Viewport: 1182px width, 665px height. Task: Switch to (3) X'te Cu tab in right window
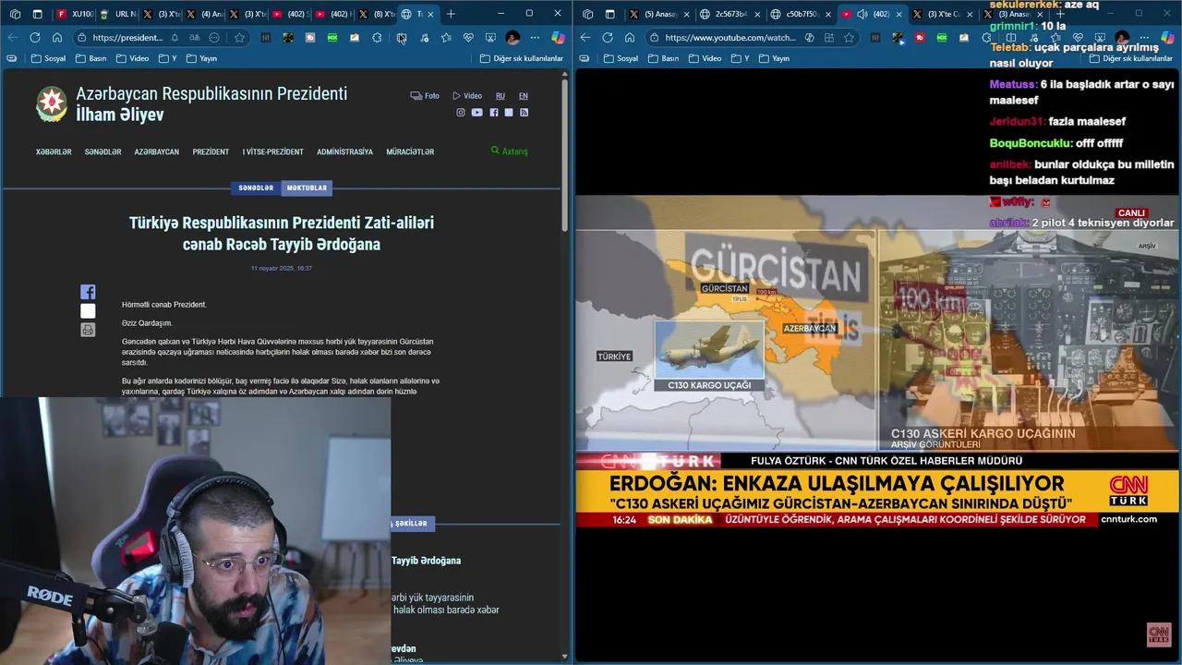pyautogui.click(x=943, y=14)
